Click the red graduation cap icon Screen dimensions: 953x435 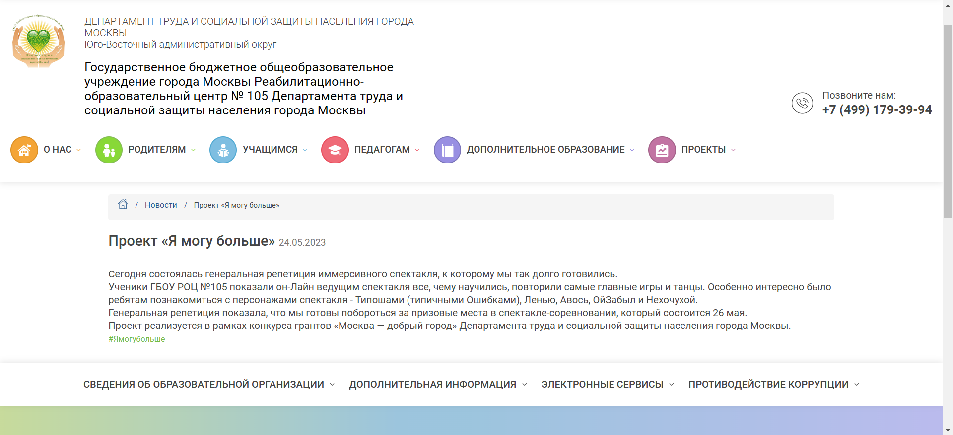(335, 150)
